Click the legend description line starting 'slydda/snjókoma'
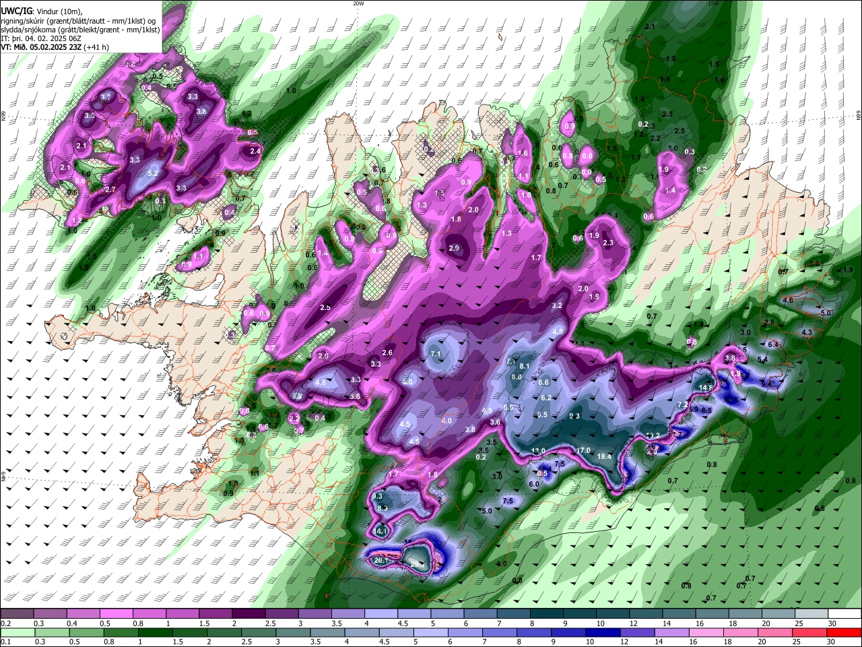 coord(80,29)
